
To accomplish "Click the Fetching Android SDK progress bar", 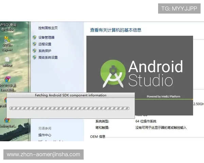I will point(69,108).
